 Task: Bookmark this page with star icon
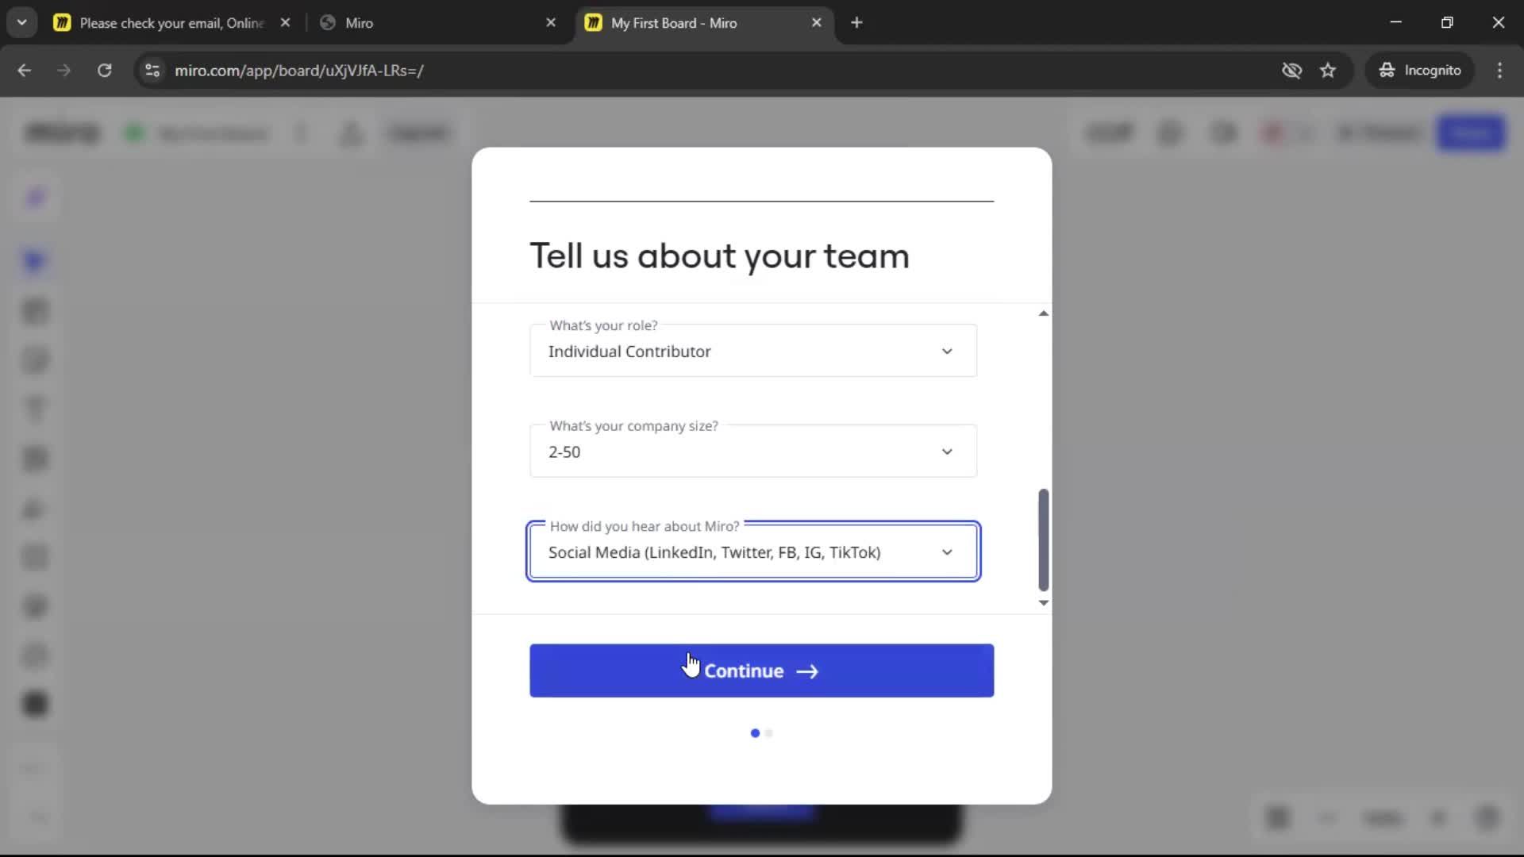click(1328, 71)
